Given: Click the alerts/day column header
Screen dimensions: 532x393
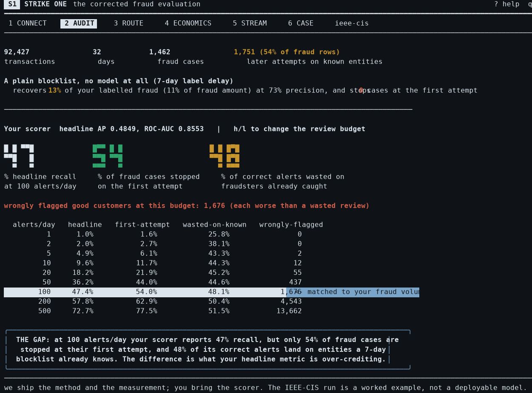Looking at the screenshot, I should coord(34,225).
